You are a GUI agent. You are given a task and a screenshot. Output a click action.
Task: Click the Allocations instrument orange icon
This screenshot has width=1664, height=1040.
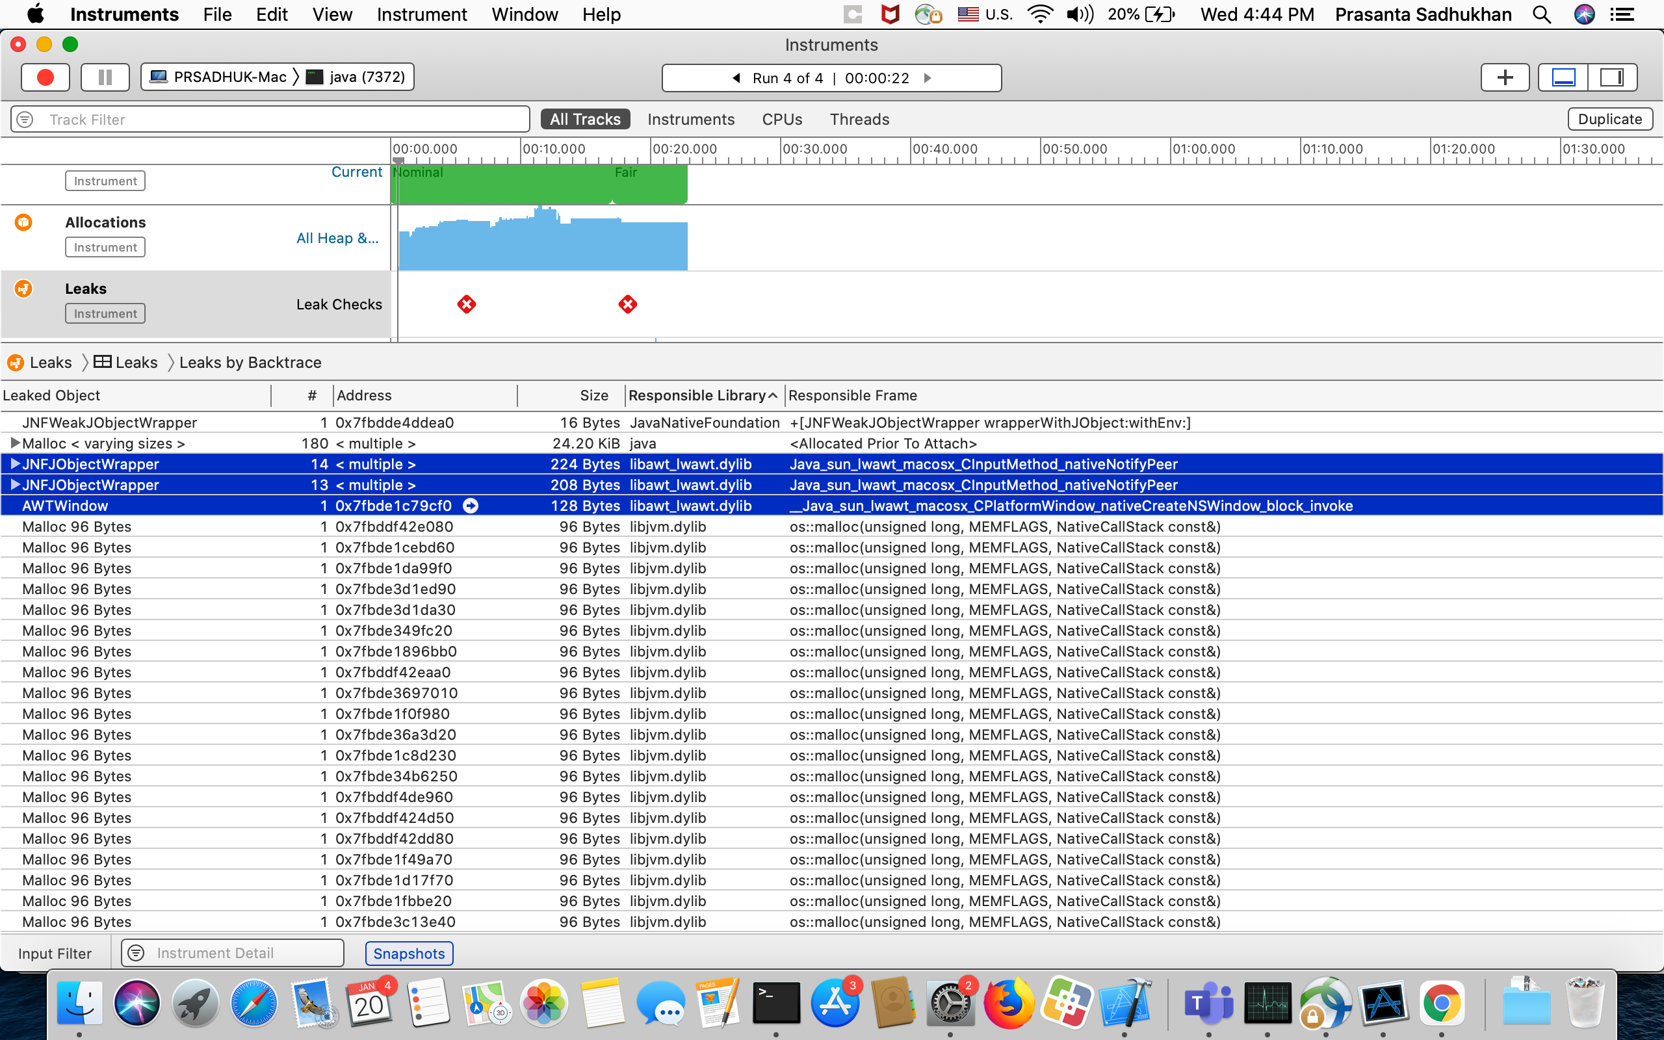(x=23, y=222)
